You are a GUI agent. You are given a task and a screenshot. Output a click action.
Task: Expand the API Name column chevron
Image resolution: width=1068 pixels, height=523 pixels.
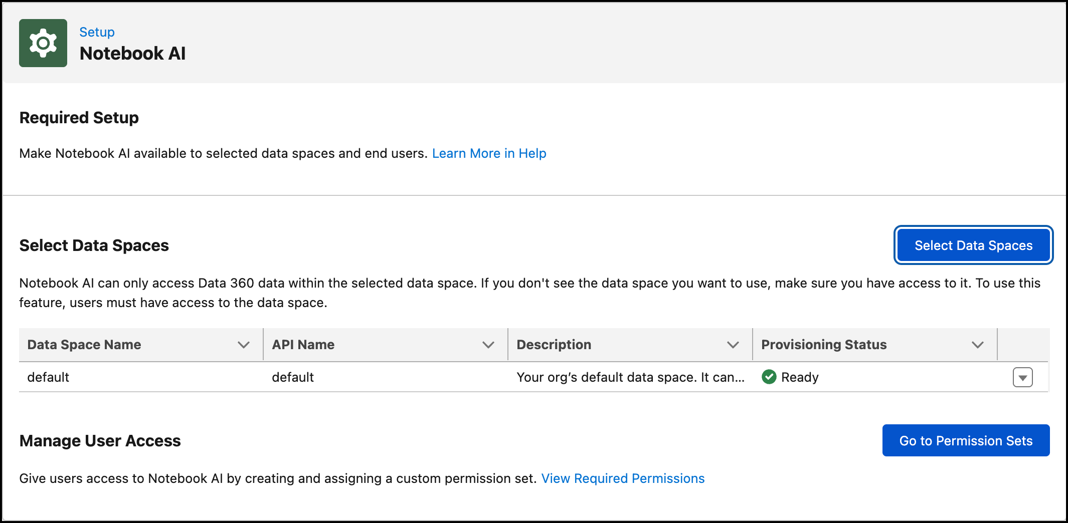point(488,345)
